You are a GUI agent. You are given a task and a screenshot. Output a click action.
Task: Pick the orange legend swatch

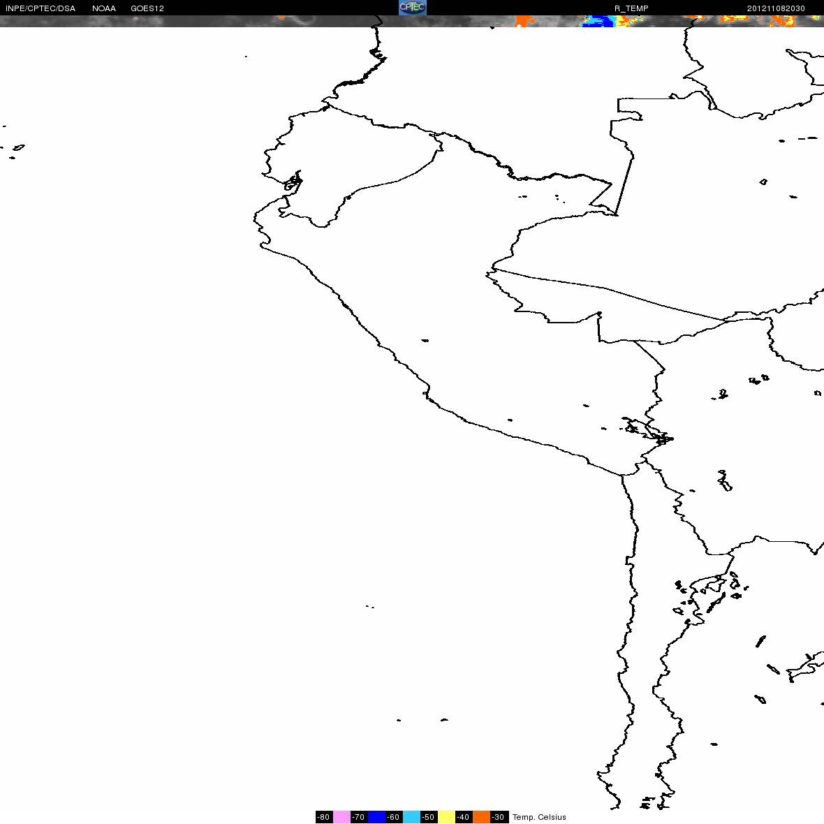(481, 816)
